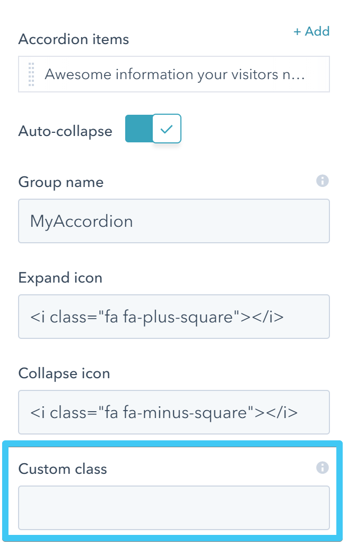Click the fa-minus-square icon code field

[174, 412]
